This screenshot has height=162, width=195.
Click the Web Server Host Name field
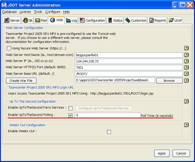click(129, 55)
